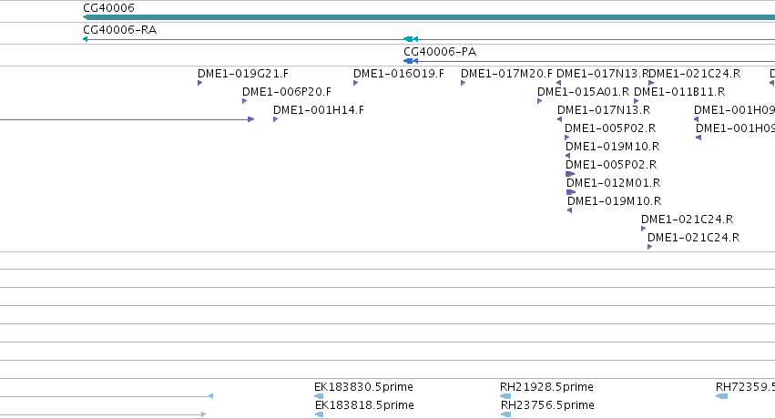775x419 pixels.
Task: Select the thick teal CG40006 gene bar
Action: point(429,17)
